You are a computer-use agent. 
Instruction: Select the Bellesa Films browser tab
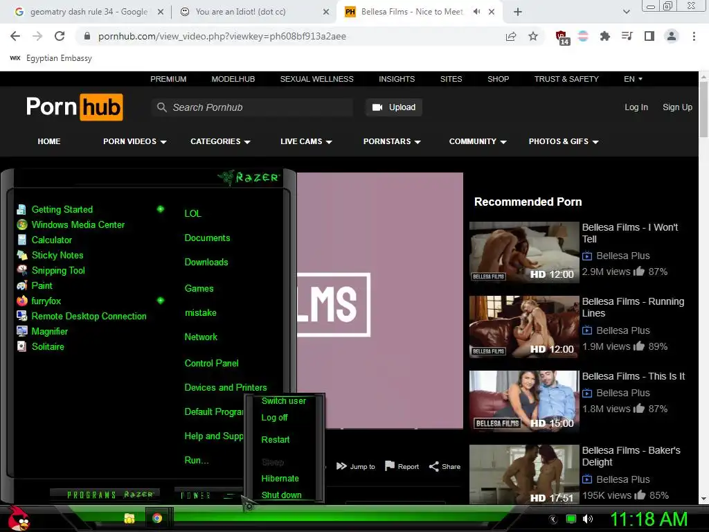(x=412, y=12)
